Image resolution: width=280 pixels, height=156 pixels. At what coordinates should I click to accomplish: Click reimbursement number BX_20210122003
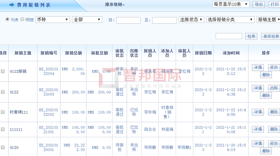[x=48, y=92]
